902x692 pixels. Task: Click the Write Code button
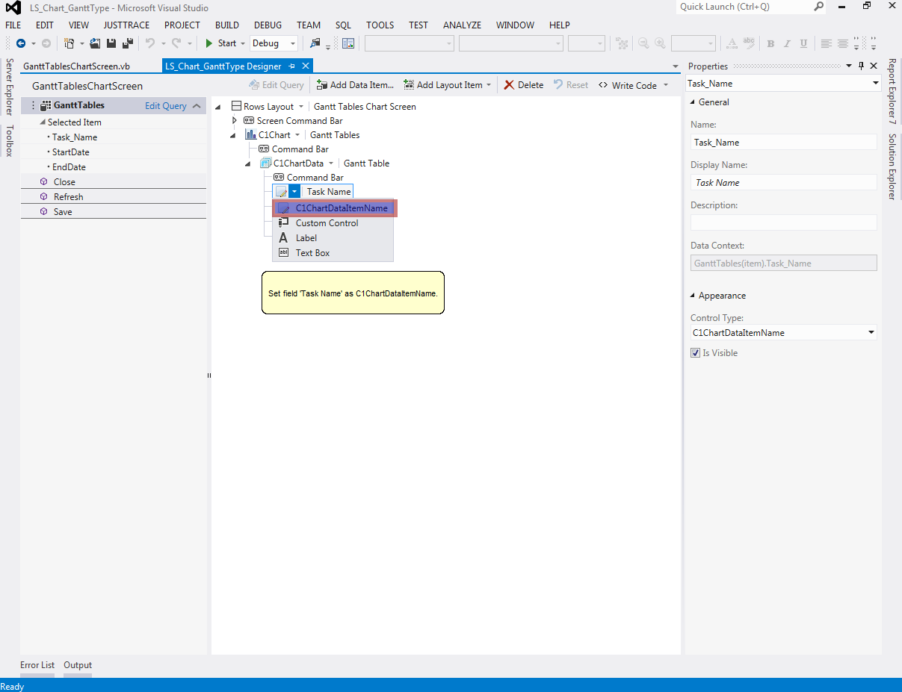628,85
